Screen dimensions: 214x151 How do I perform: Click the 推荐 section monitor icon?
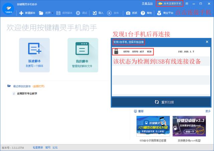pos(135,111)
